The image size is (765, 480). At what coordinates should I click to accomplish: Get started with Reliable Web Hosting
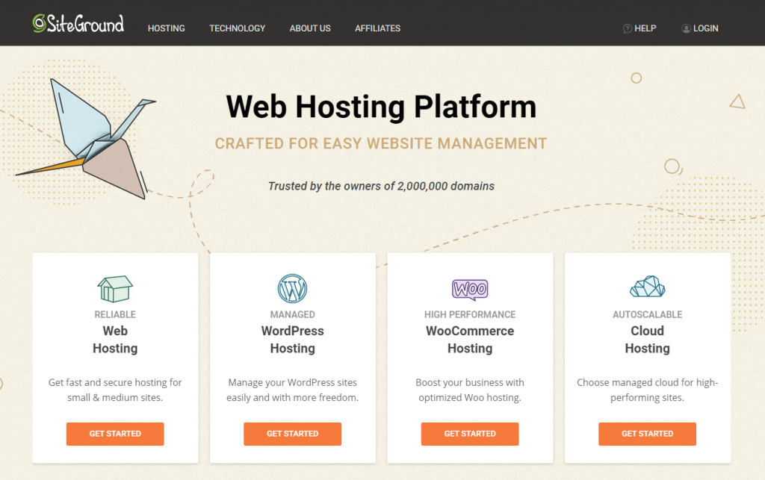click(x=114, y=434)
